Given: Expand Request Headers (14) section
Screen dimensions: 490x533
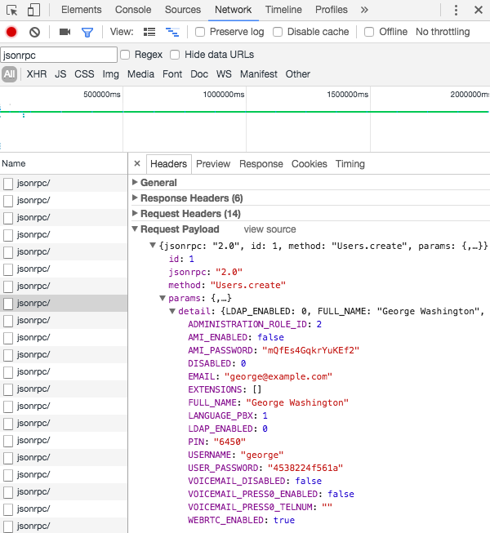Looking at the screenshot, I should [x=135, y=213].
